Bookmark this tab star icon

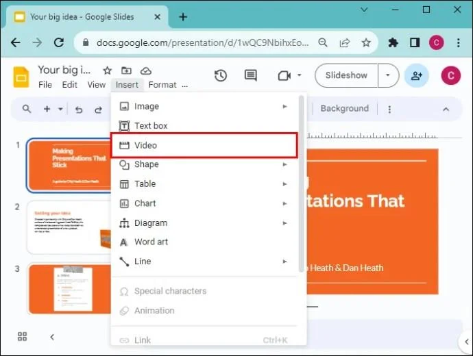click(x=366, y=42)
